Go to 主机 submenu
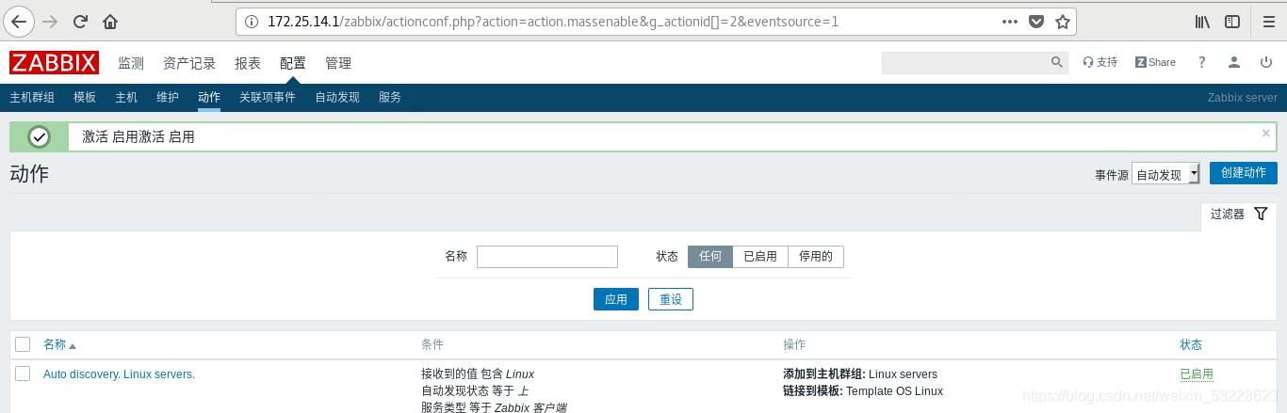 point(126,98)
